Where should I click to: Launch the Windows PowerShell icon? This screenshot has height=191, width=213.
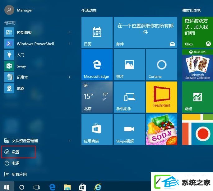(x=9, y=44)
